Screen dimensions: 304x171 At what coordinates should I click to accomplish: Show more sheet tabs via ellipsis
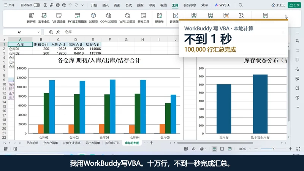pos(146,143)
